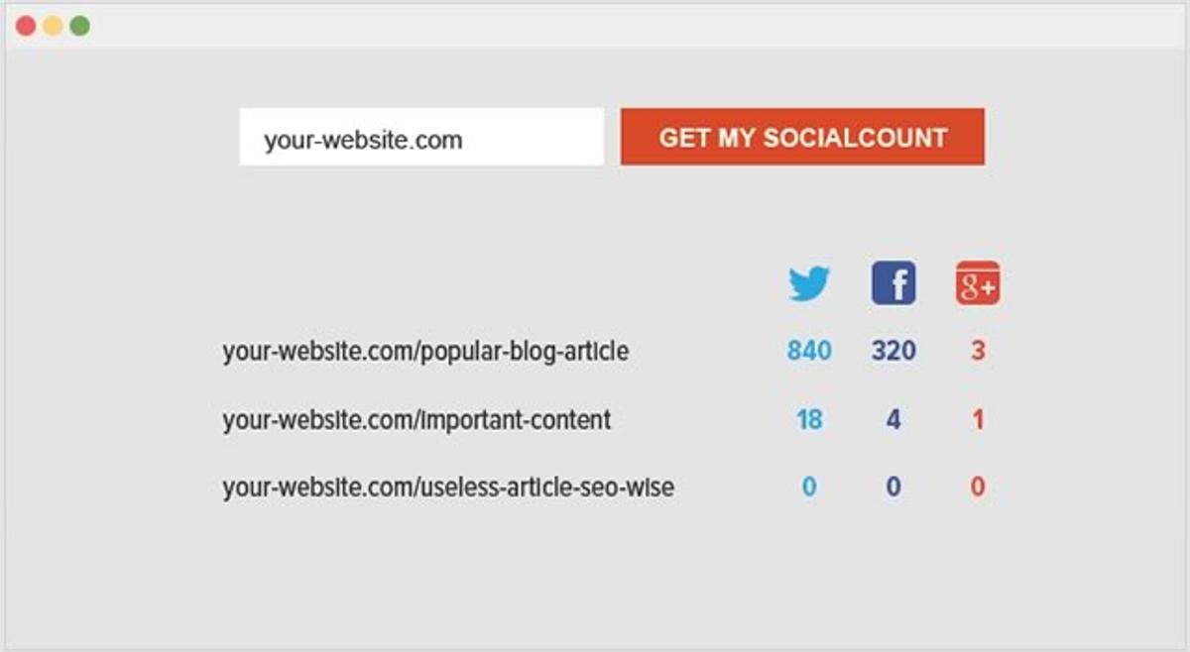Select the Twitter count 18
1190x652 pixels.
[x=809, y=420]
